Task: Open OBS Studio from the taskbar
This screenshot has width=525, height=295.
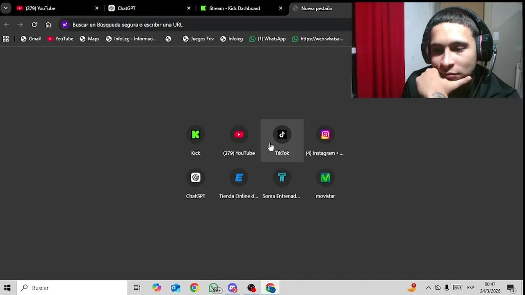Action: tap(251, 288)
